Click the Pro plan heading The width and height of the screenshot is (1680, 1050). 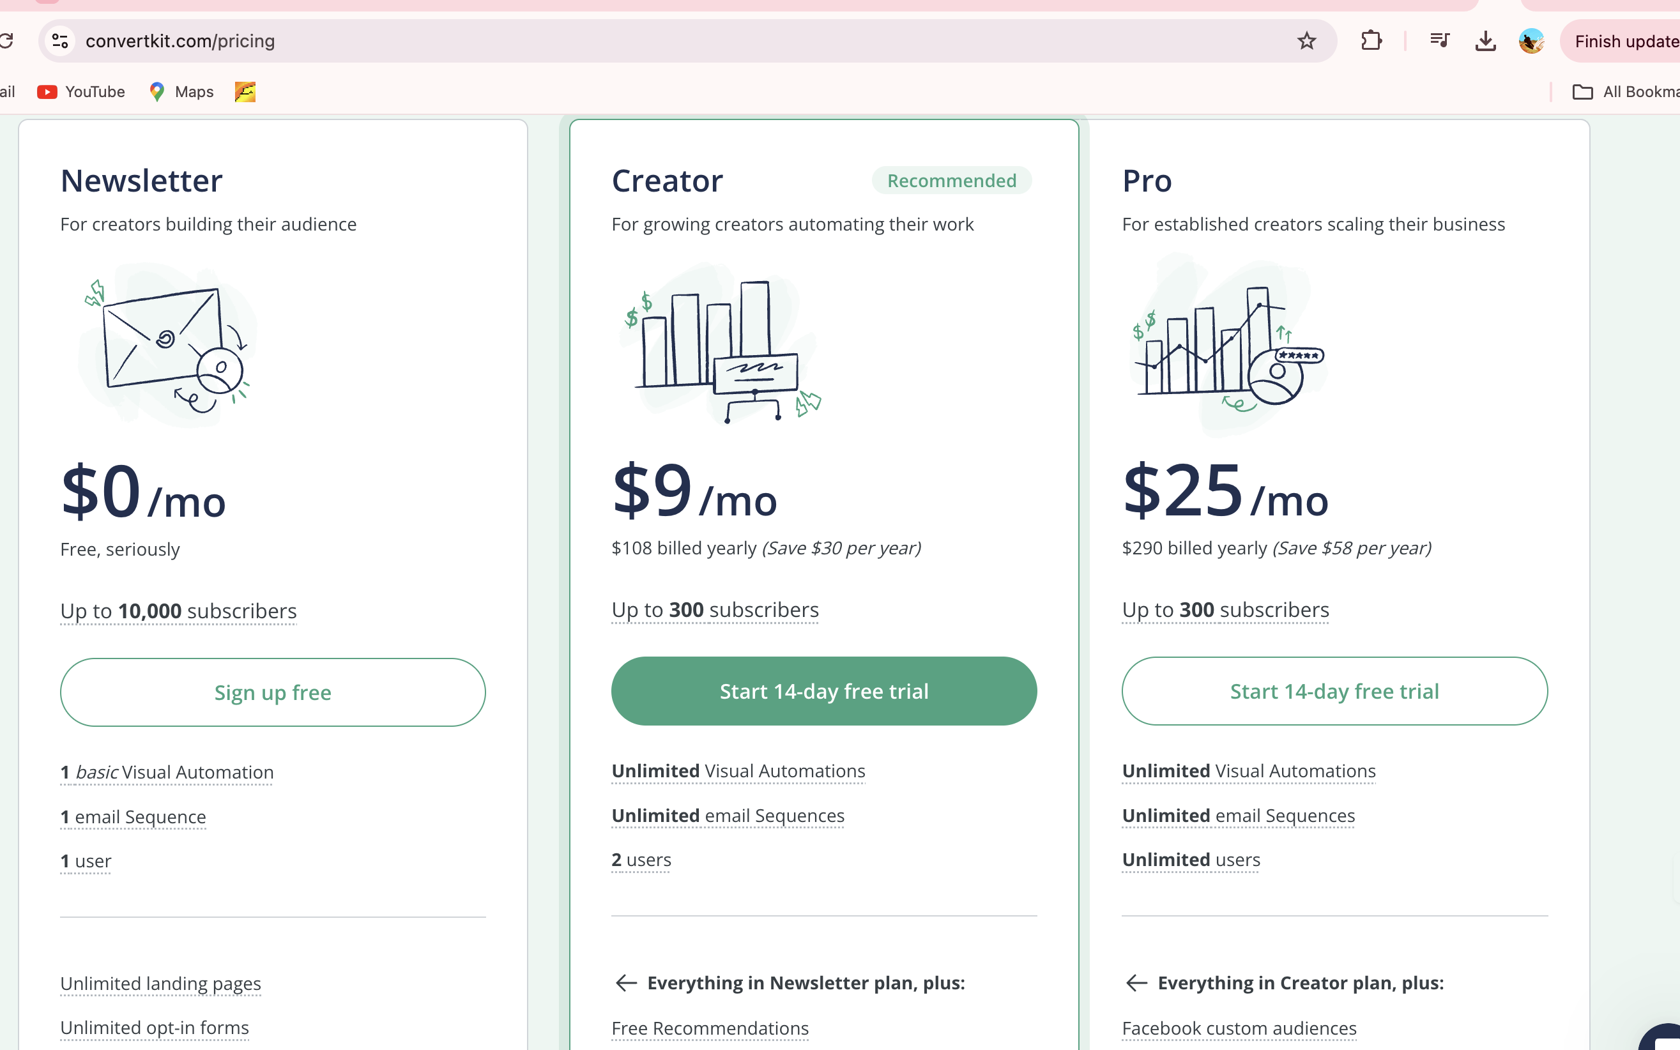(x=1147, y=181)
